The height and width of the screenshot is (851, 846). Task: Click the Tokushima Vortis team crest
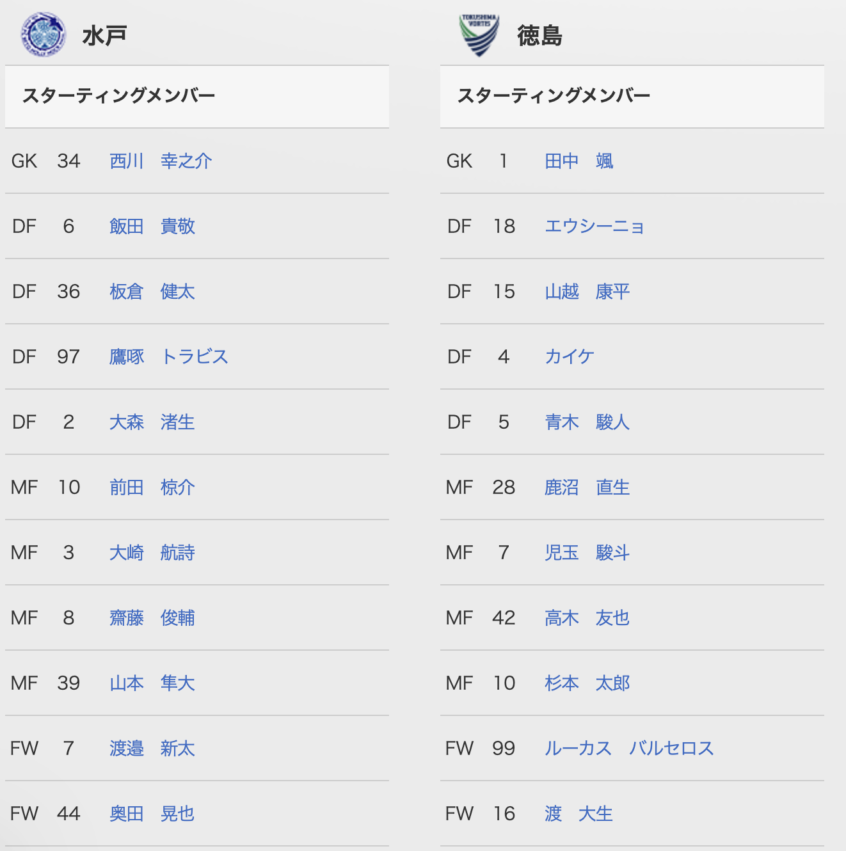coord(479,35)
